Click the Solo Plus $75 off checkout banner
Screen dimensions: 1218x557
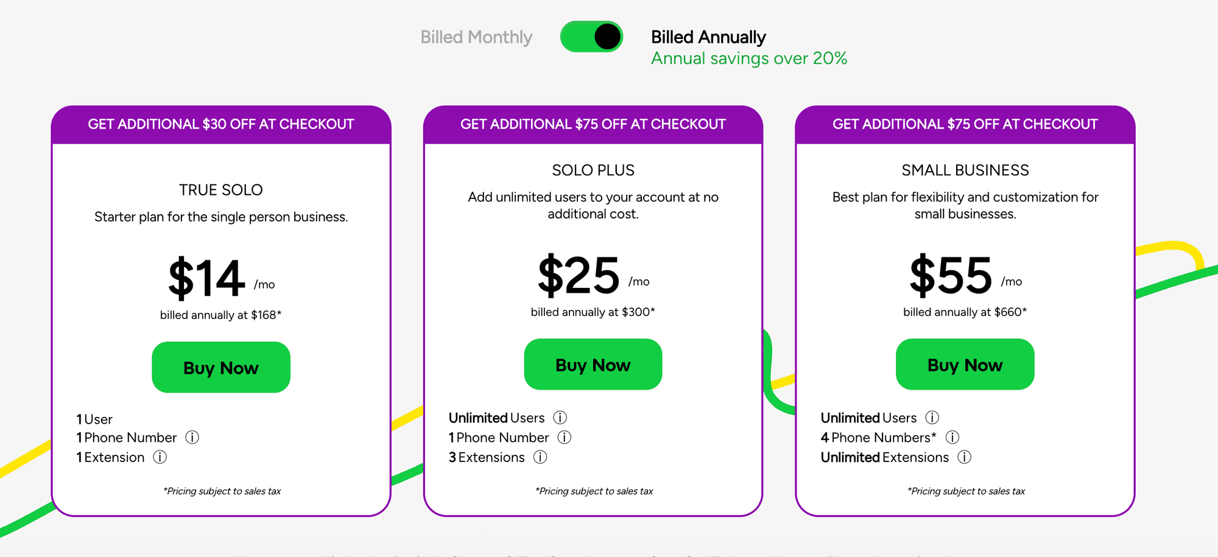point(593,124)
